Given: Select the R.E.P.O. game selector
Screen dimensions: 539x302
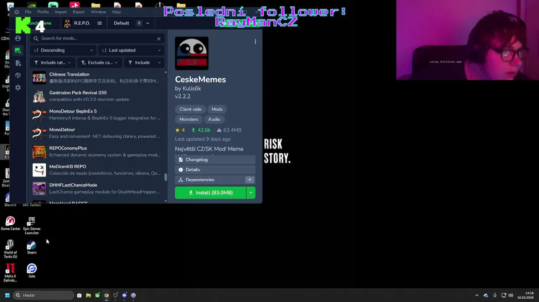Looking at the screenshot, I should coord(77,23).
